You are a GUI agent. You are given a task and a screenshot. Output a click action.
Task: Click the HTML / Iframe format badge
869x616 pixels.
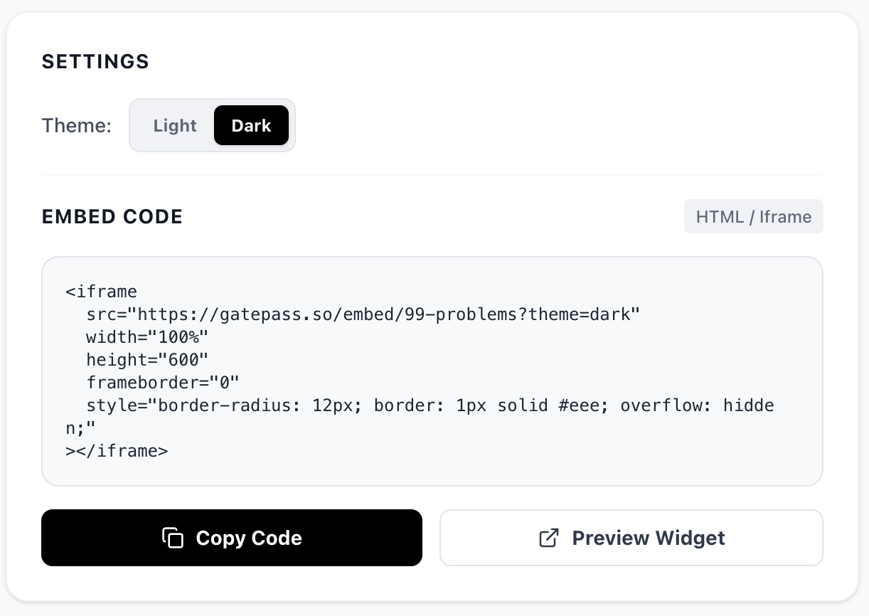[x=753, y=217]
